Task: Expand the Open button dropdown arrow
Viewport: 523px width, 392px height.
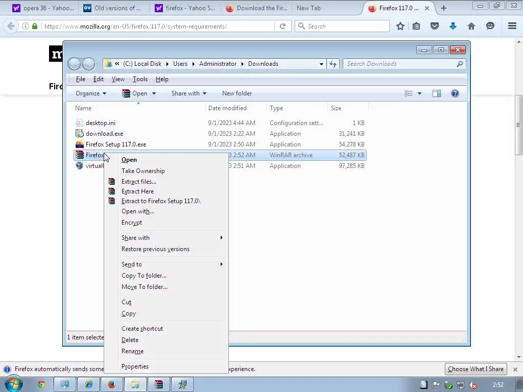Action: pyautogui.click(x=154, y=94)
